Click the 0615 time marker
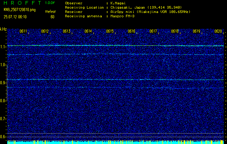The width and height of the screenshot is (227, 144). [110, 31]
